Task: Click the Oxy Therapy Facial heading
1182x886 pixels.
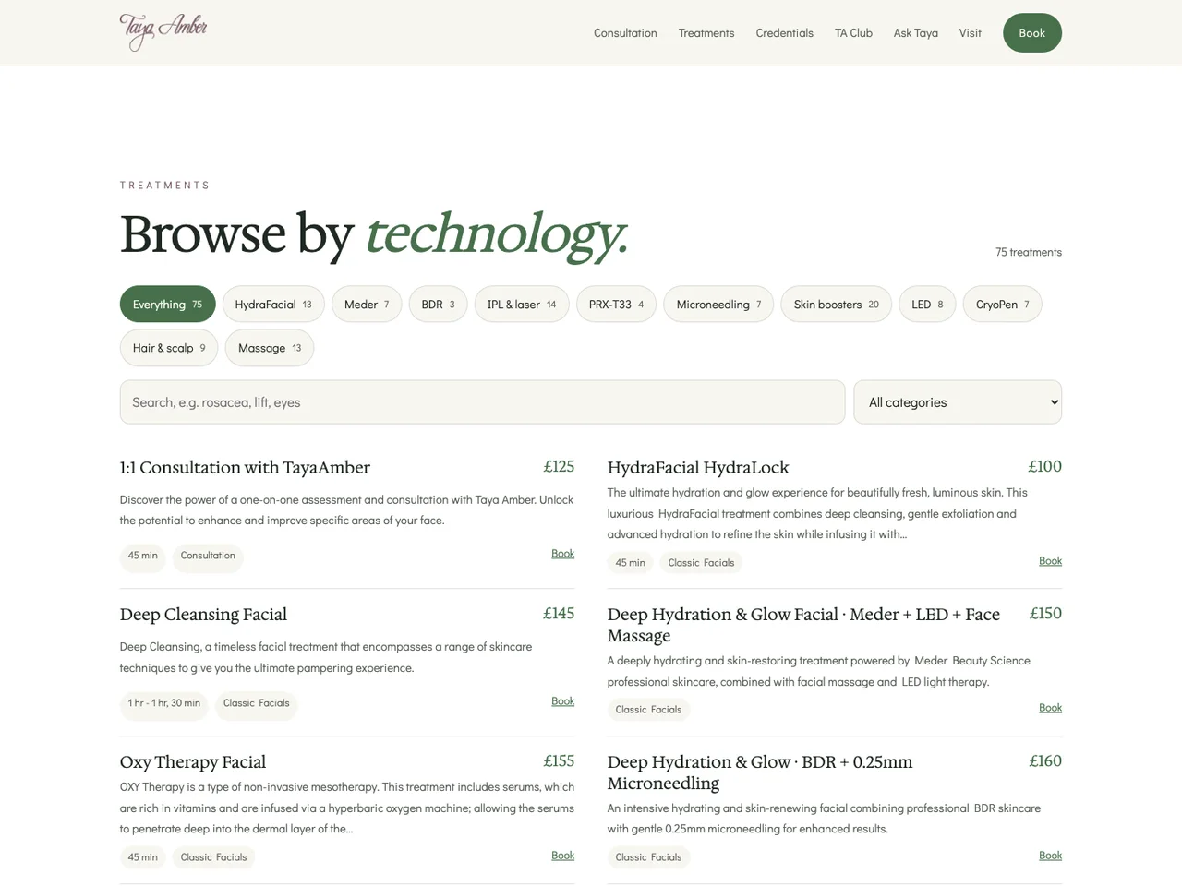Action: click(x=193, y=762)
